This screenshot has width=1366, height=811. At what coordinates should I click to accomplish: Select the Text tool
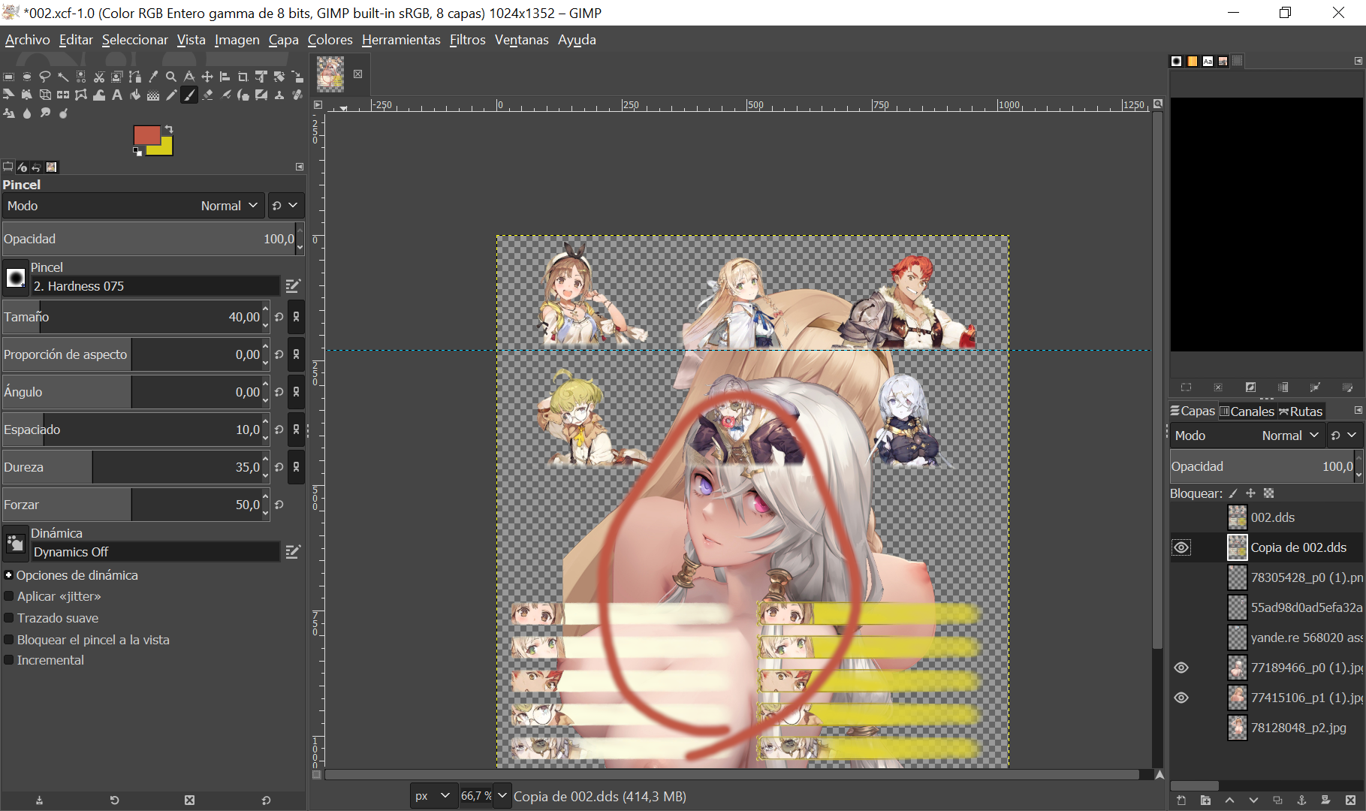pyautogui.click(x=117, y=95)
